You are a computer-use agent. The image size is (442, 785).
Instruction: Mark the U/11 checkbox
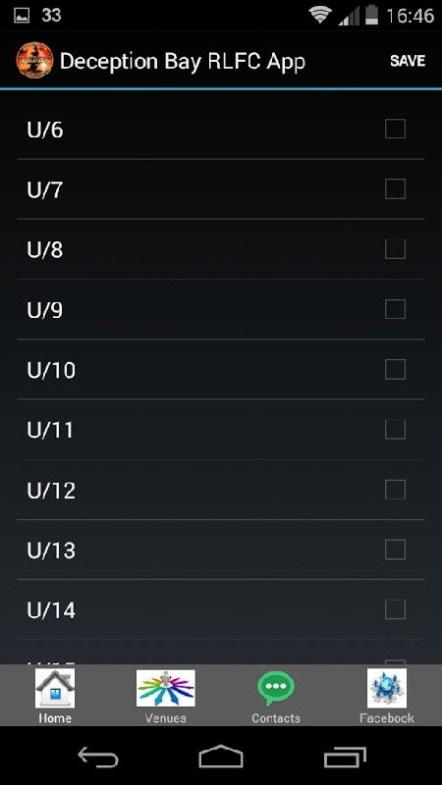pyautogui.click(x=395, y=430)
